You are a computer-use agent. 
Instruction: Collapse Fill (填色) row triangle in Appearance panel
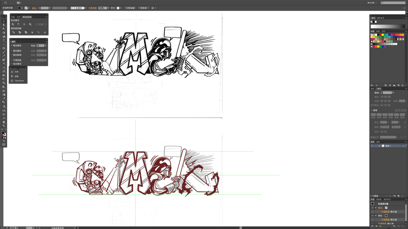pyautogui.click(x=376, y=216)
